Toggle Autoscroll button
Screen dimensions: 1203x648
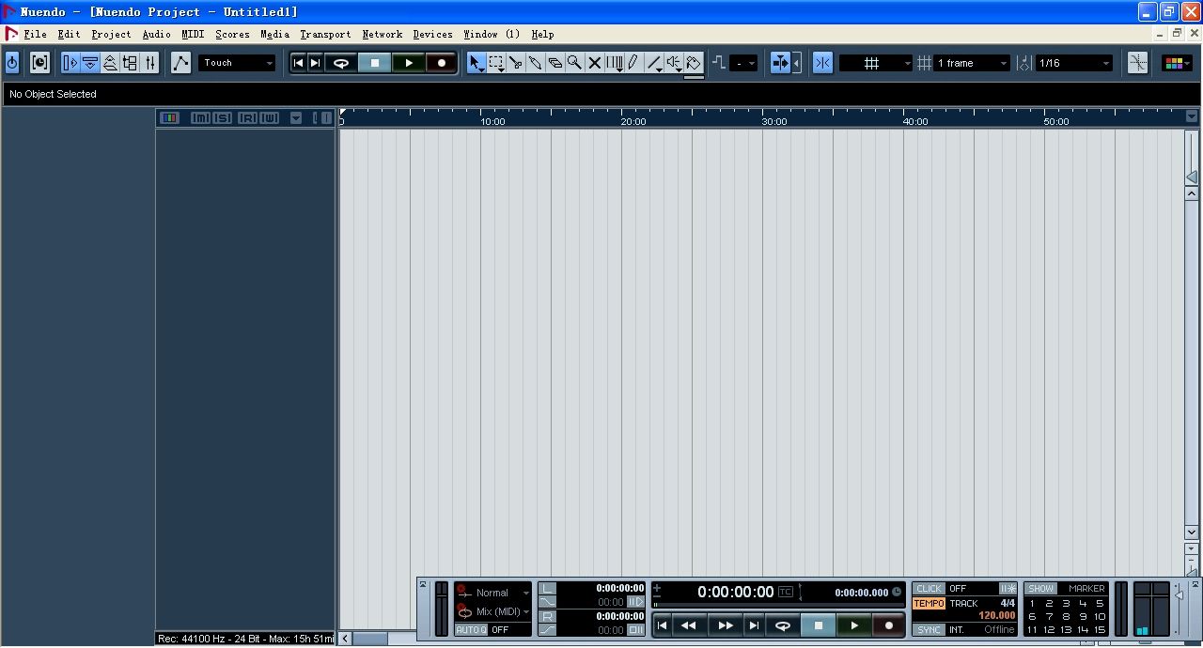click(x=780, y=63)
